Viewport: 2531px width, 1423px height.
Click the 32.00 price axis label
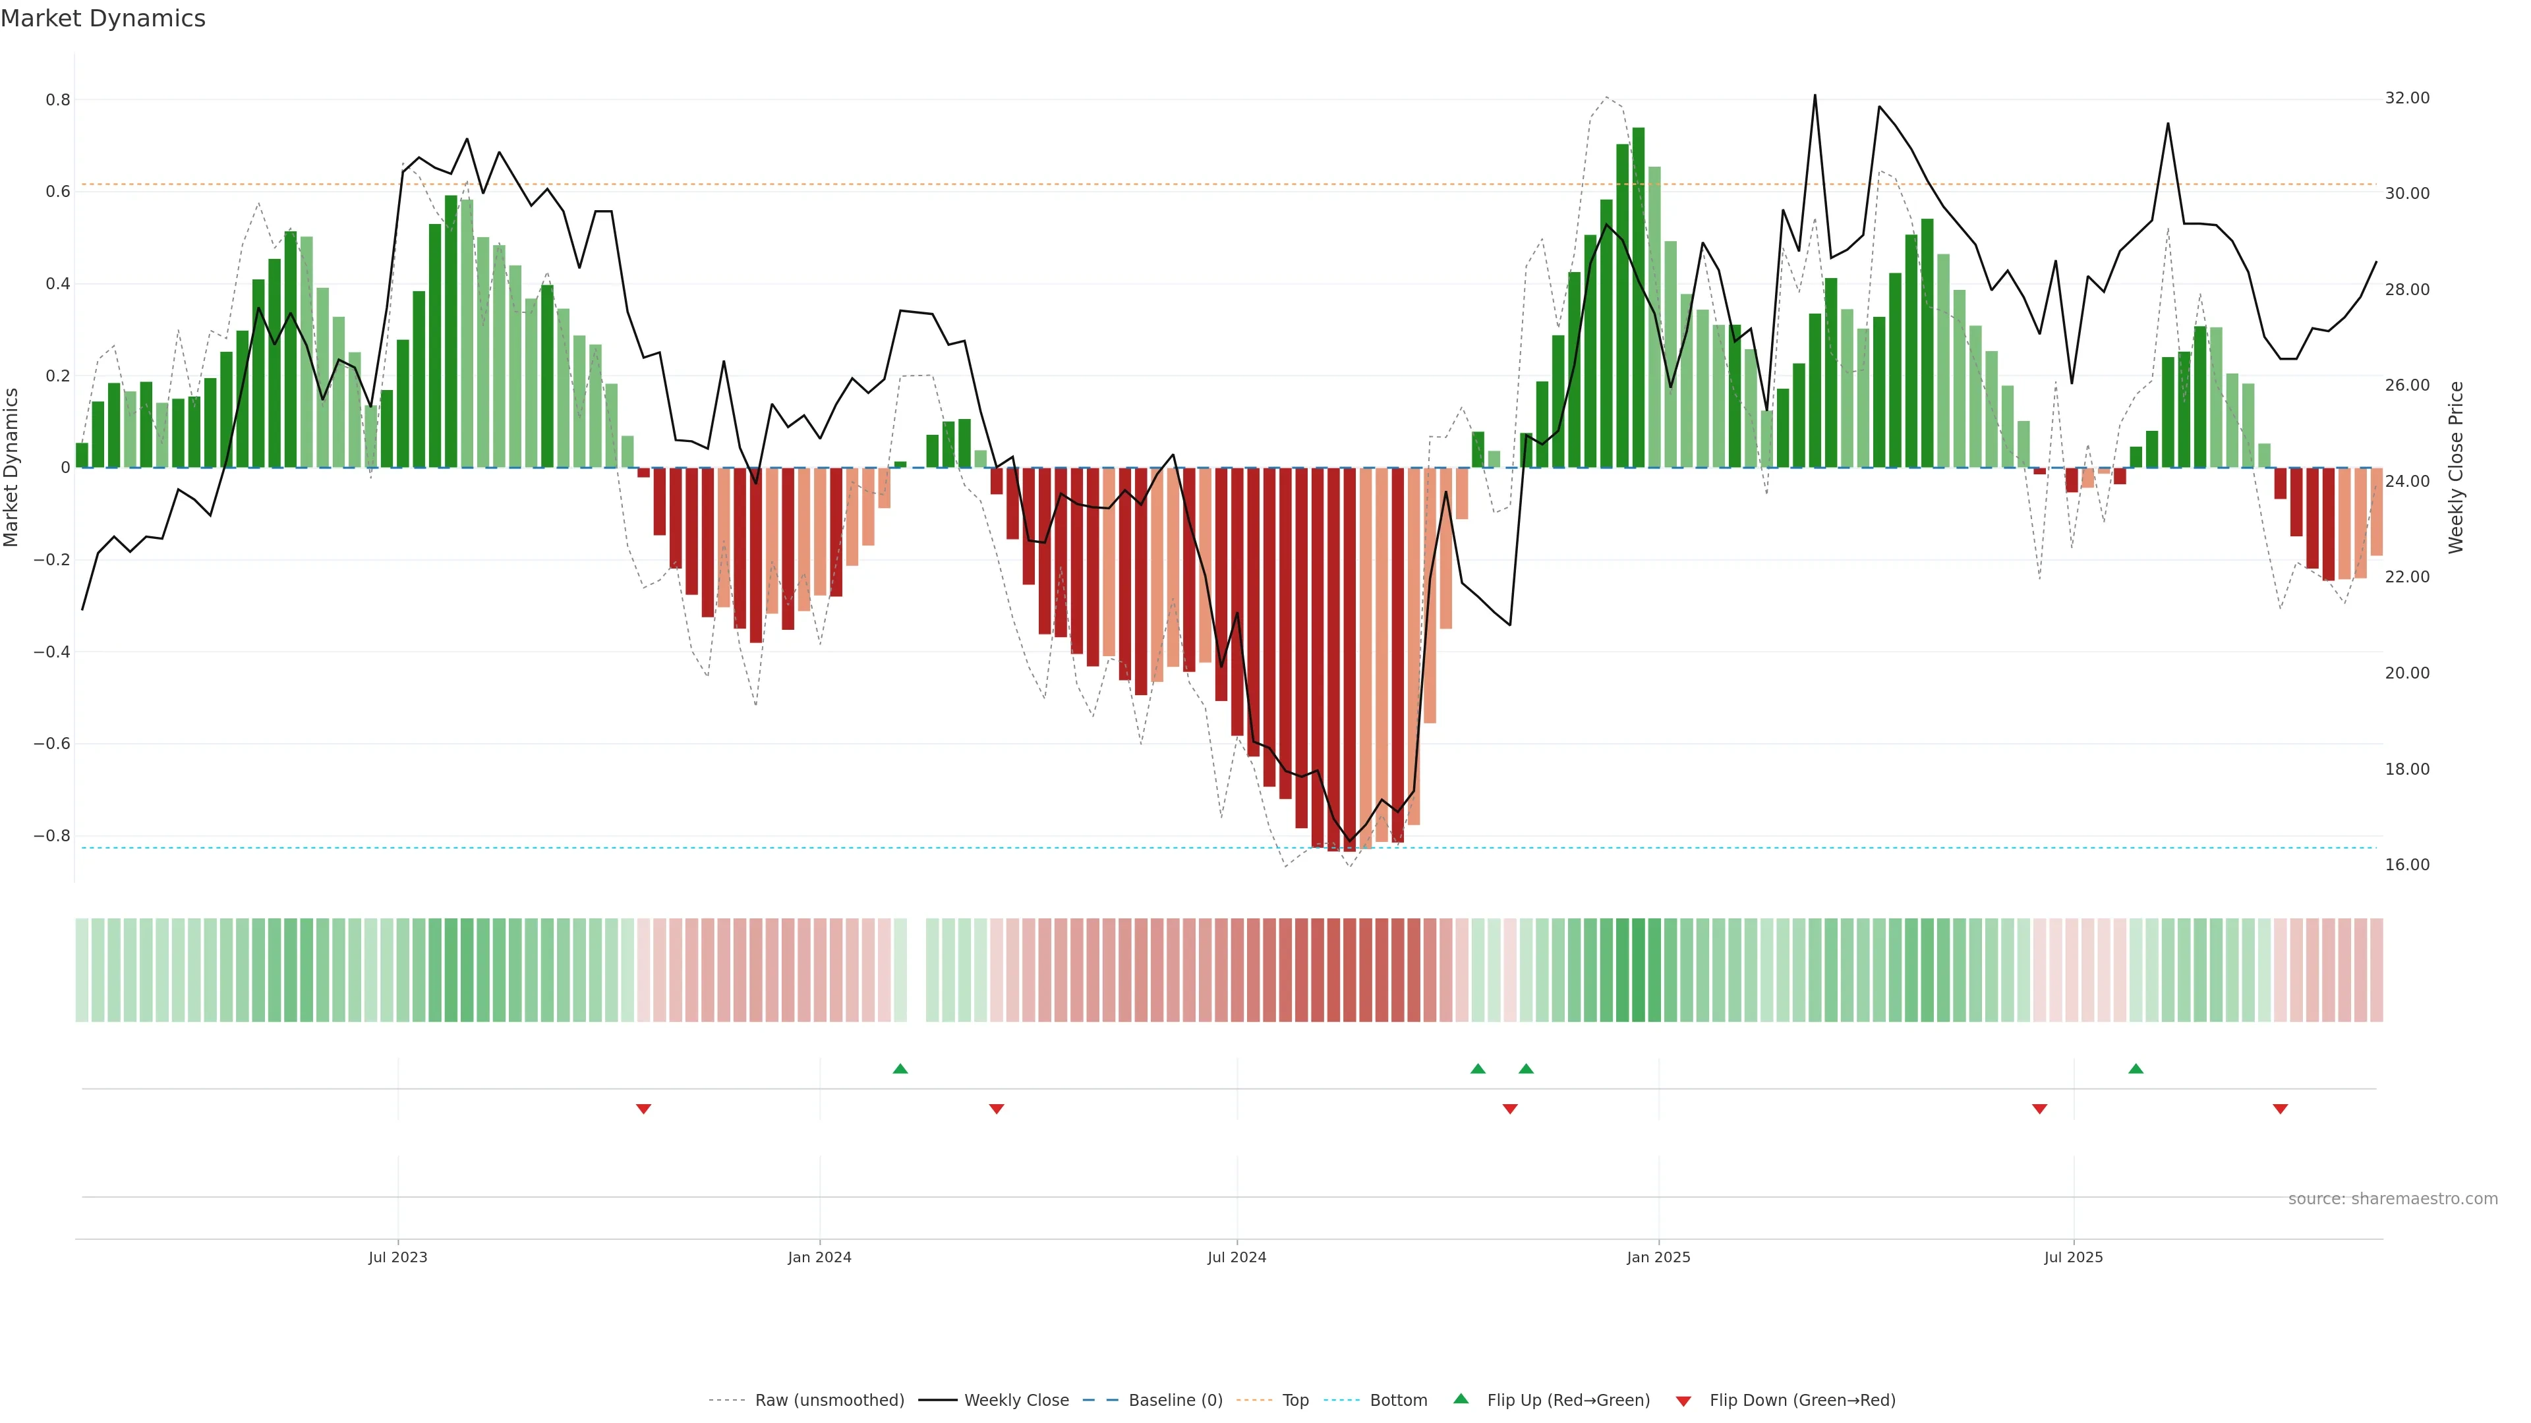(2406, 98)
